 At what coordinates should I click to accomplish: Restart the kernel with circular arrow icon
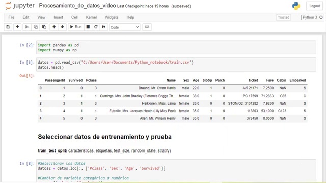(x=96, y=27)
